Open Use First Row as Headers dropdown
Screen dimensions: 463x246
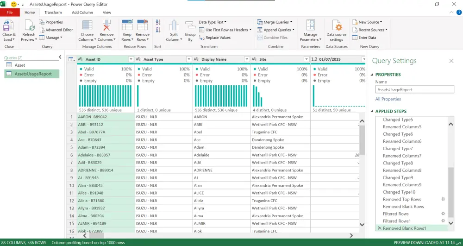[x=250, y=30]
